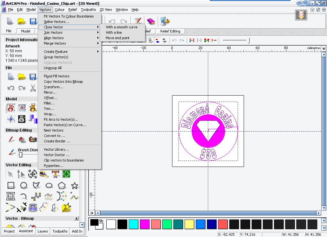Click the greyscale teddy bear Model icon

click(x=22, y=119)
